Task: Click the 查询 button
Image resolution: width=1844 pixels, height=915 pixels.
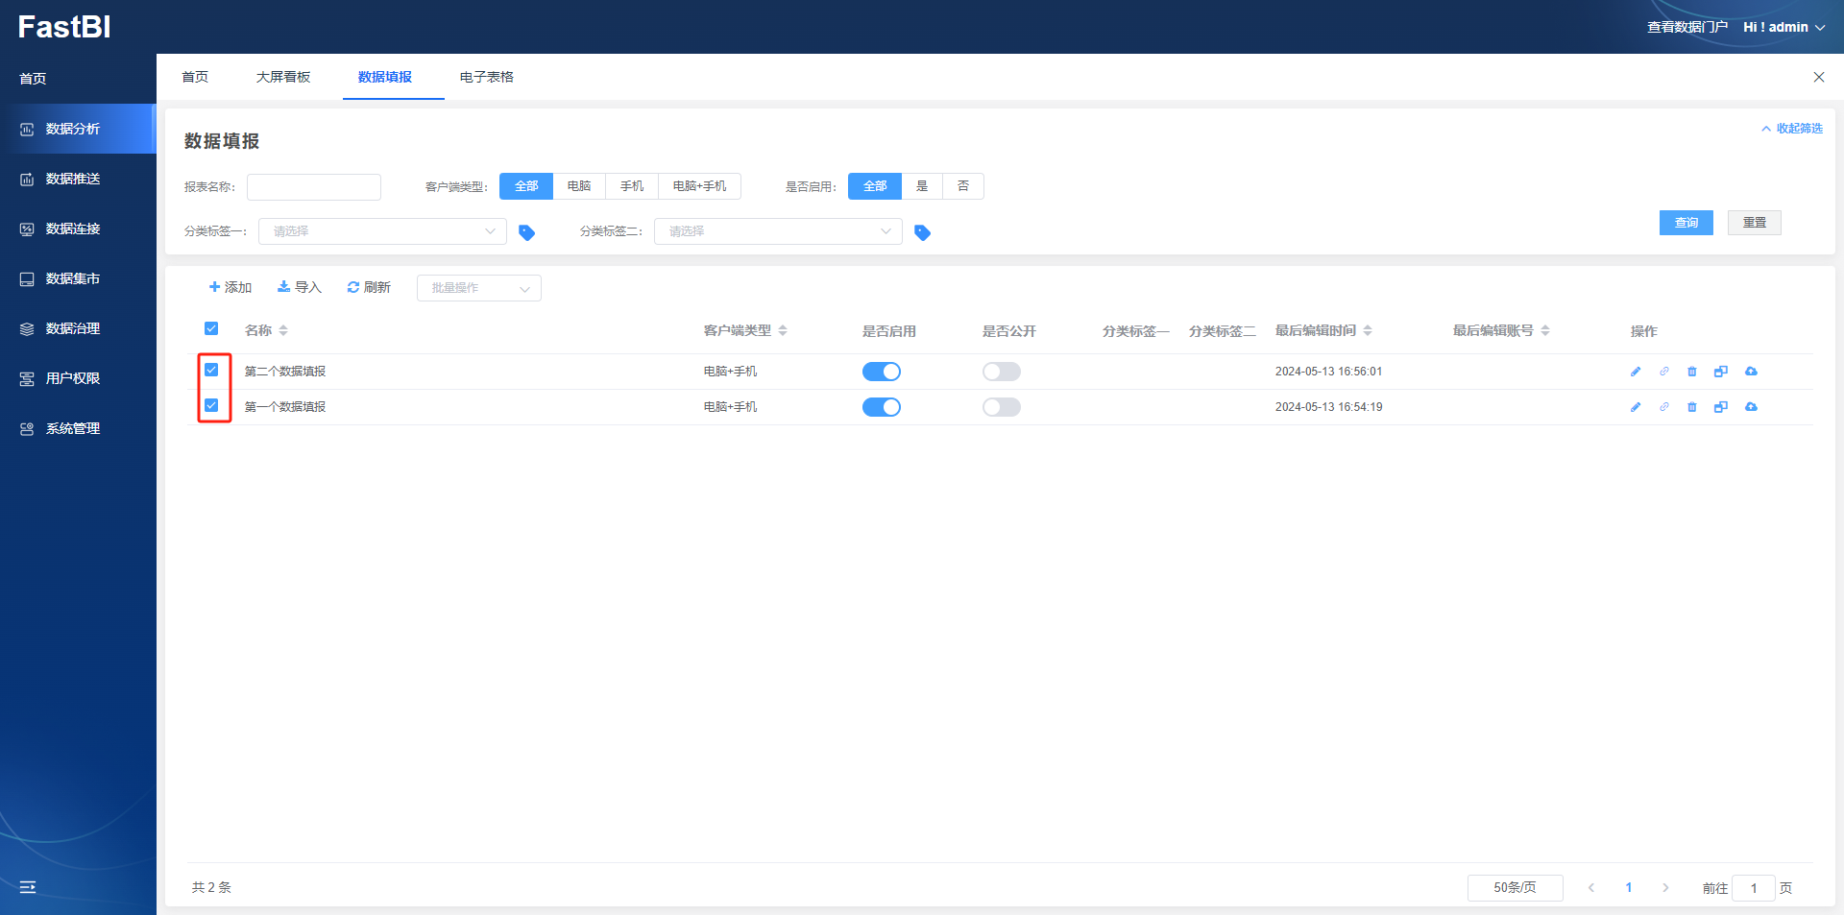Action: 1686,223
